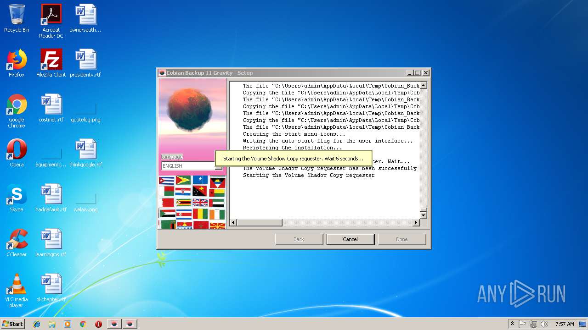This screenshot has width=588, height=330.
Task: Select the okchapter.rtf document icon
Action: click(x=51, y=288)
